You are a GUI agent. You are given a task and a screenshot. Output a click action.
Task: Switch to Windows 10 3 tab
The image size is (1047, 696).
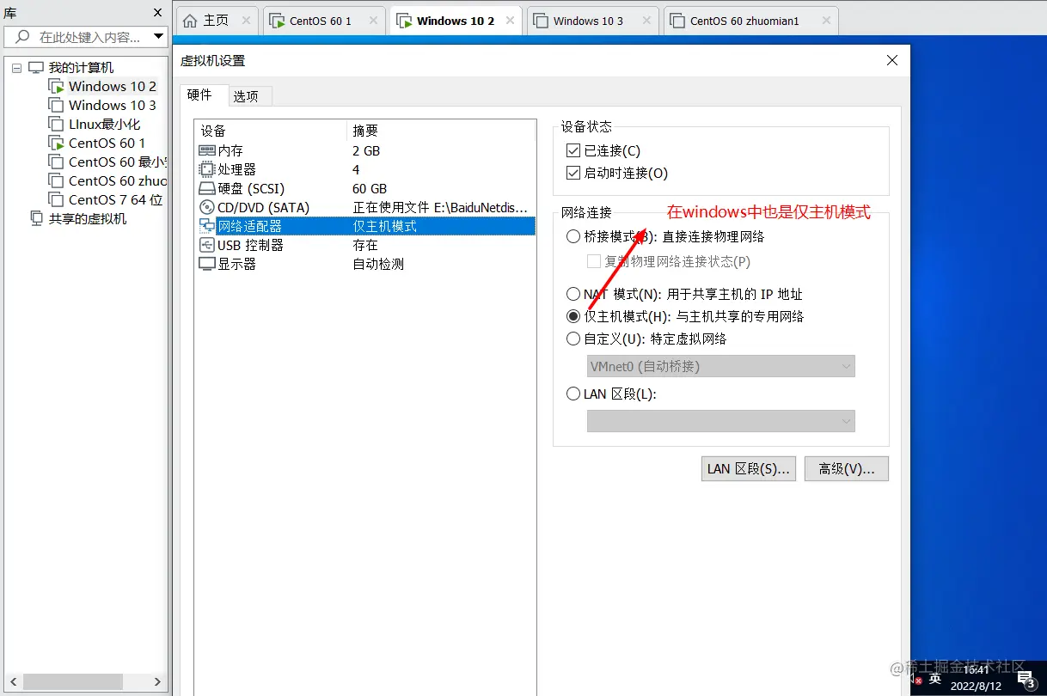pos(592,21)
